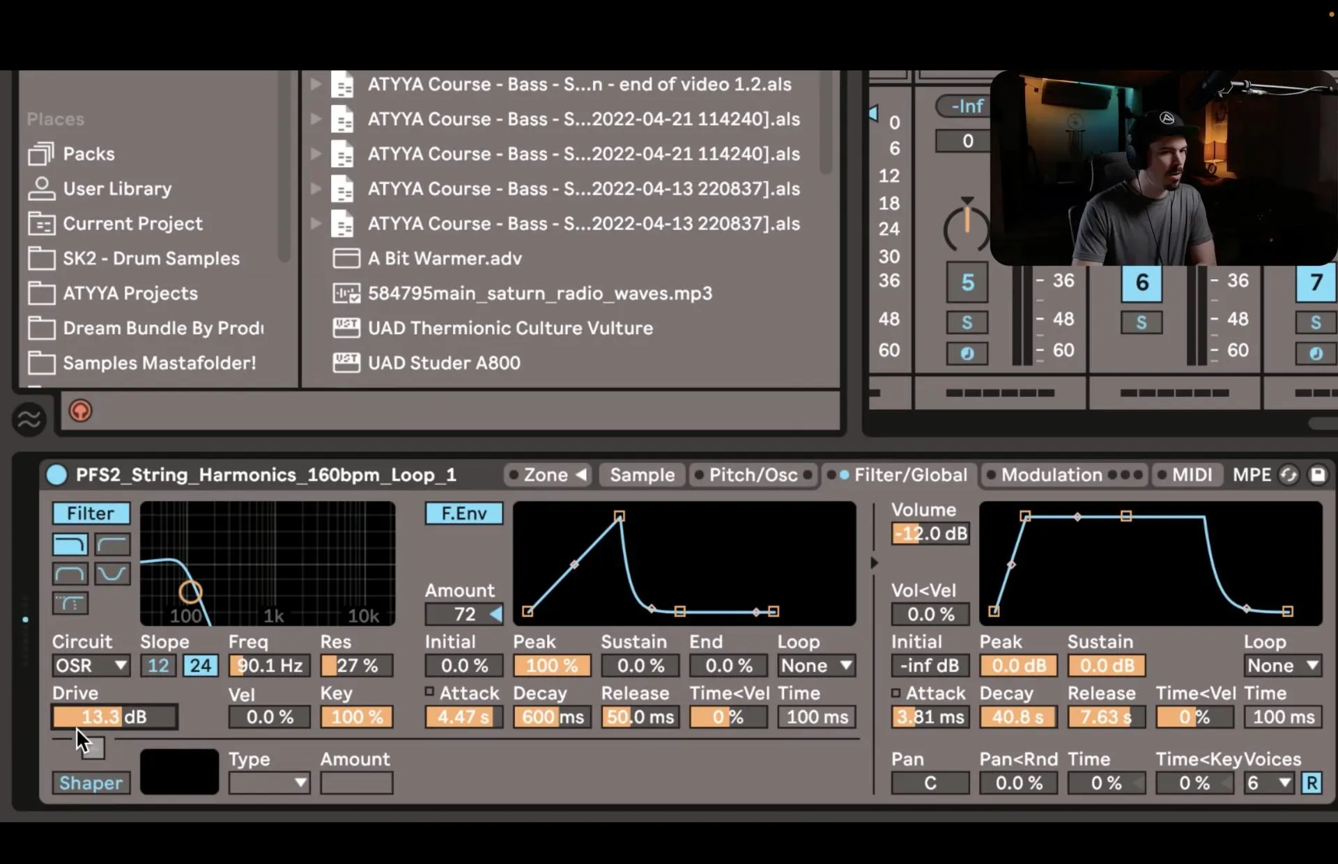
Task: Select the 12 dB filter slope button
Action: pos(158,666)
